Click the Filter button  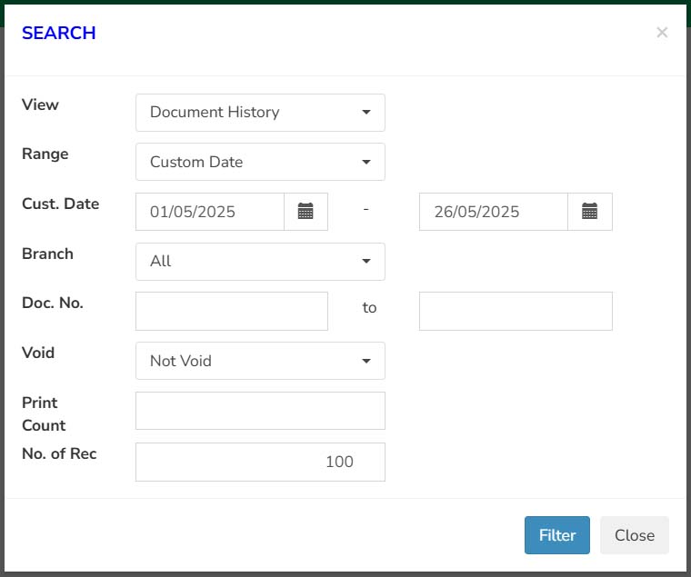pyautogui.click(x=557, y=535)
